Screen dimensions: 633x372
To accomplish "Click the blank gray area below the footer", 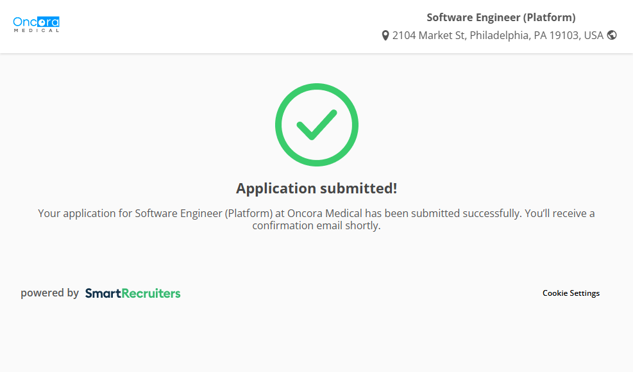I will (316, 339).
